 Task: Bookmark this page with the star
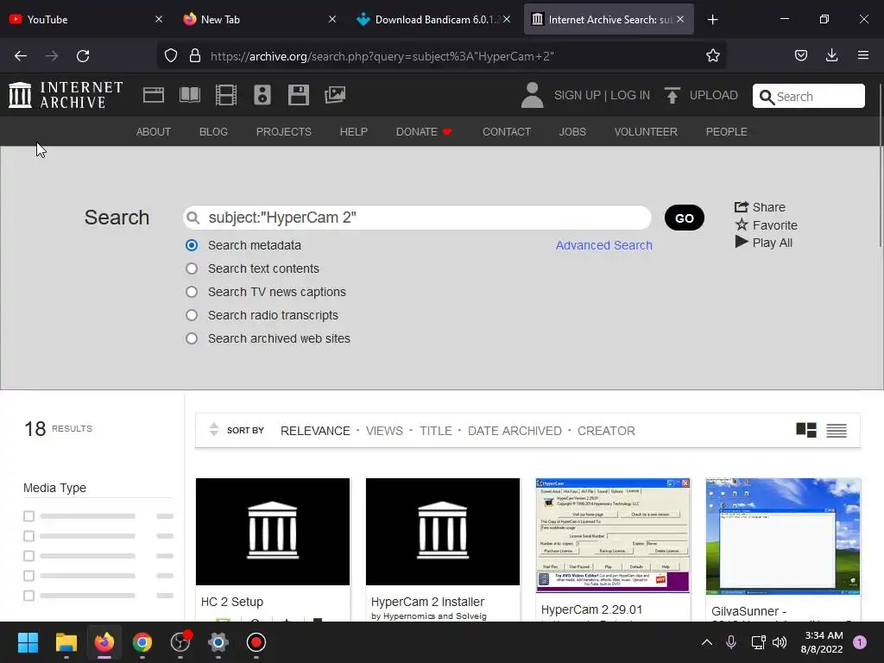coord(712,56)
